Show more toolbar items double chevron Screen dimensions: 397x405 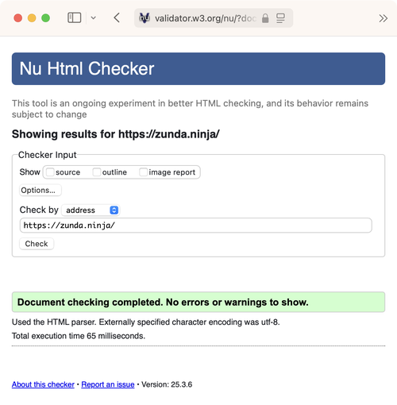click(x=384, y=18)
